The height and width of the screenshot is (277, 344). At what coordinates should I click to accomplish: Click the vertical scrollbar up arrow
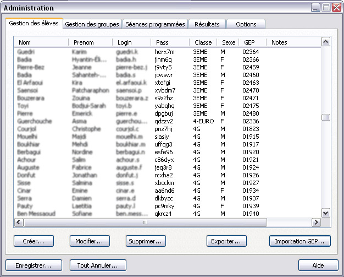(325, 42)
